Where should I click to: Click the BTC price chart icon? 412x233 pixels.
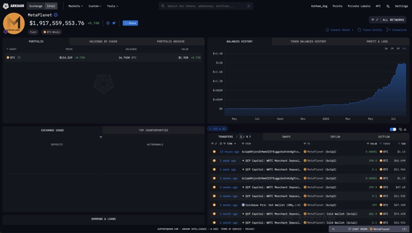coord(19,57)
